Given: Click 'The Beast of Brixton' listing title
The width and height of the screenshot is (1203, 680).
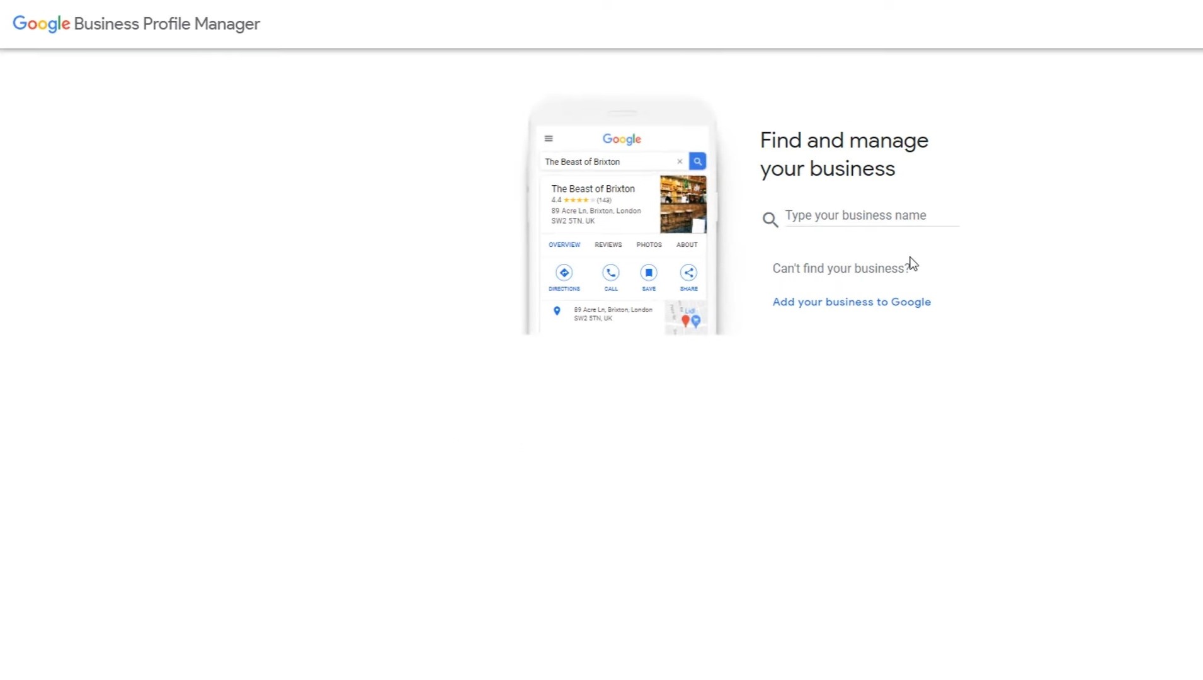Looking at the screenshot, I should tap(593, 189).
